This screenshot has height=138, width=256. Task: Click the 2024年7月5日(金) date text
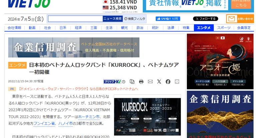click(x=26, y=19)
